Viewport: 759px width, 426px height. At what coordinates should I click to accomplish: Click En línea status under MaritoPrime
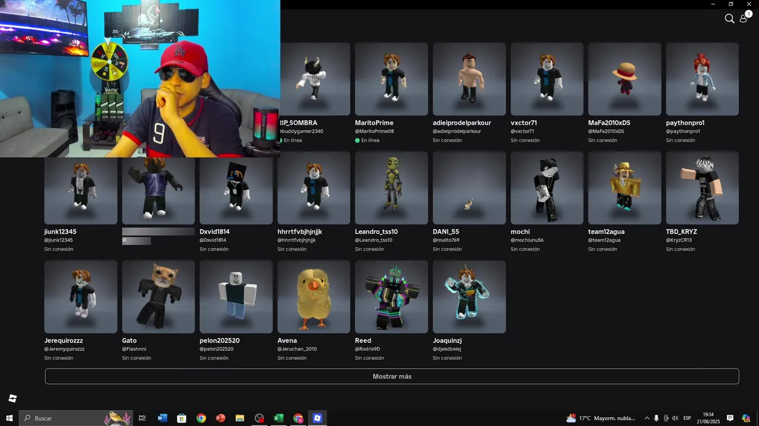point(367,140)
